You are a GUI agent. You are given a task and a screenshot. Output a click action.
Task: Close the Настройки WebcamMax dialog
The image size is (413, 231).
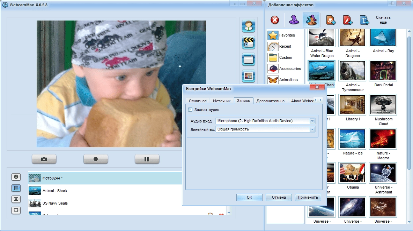317,87
